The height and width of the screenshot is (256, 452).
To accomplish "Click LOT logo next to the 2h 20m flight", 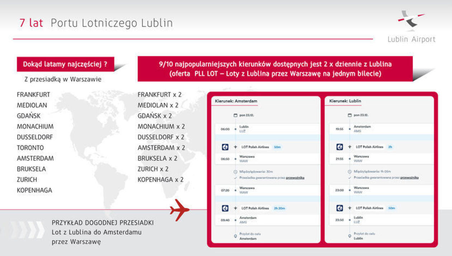I will (225, 208).
